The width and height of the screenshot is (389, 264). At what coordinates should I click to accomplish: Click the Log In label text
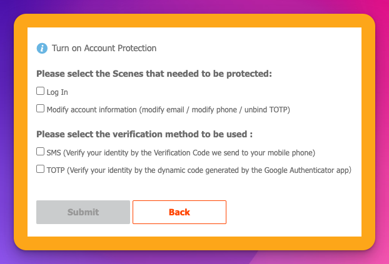point(58,92)
